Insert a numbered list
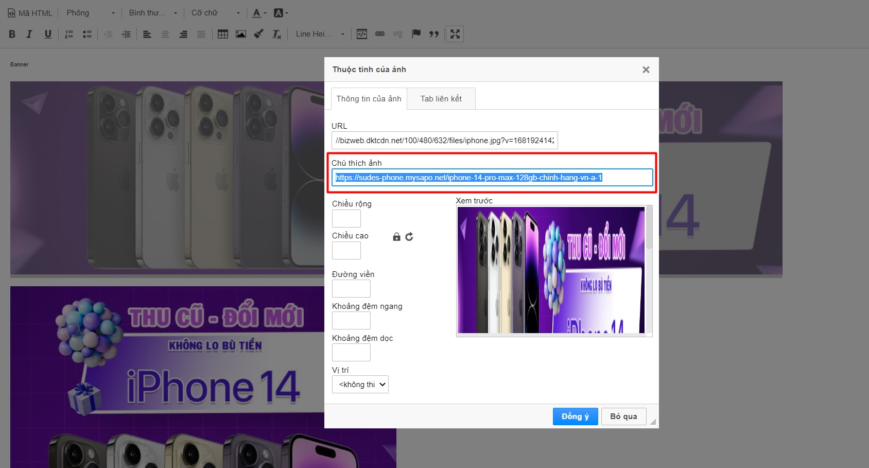Screen dimensions: 869x468 pos(69,34)
